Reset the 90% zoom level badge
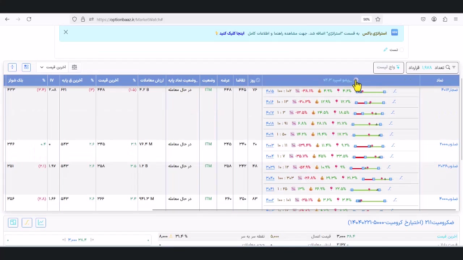Image resolution: width=463 pixels, height=260 pixels. [366, 19]
